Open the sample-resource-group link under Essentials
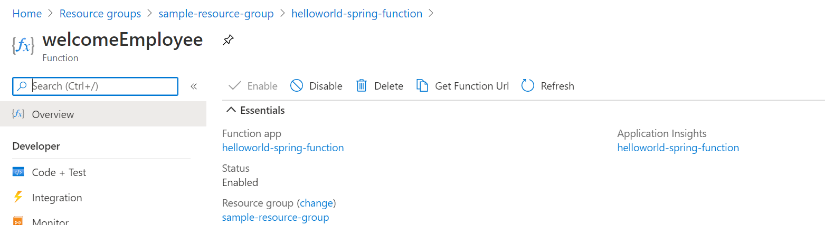Viewport: 825px width, 225px height. pos(276,217)
